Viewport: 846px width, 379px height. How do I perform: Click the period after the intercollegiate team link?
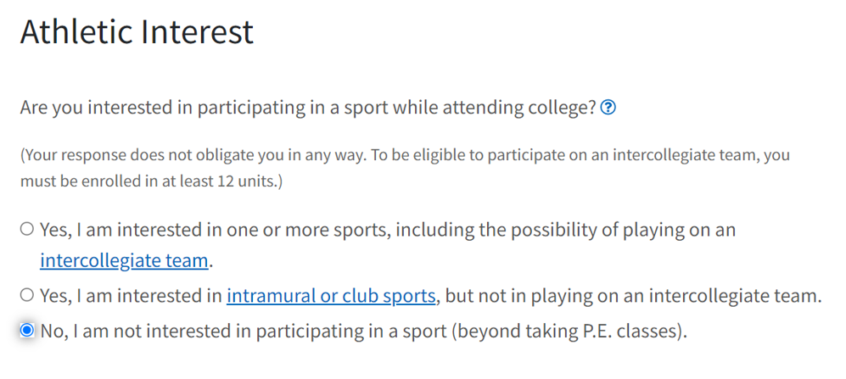[x=211, y=261]
